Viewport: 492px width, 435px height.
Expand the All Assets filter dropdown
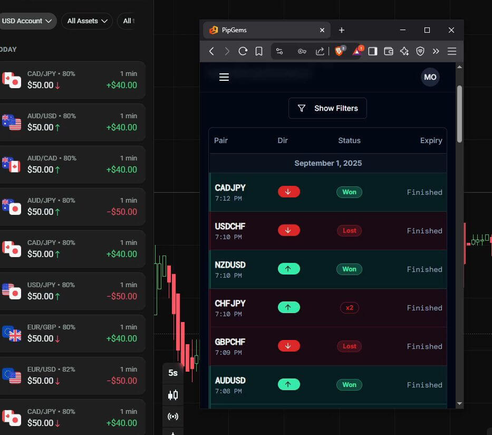tap(86, 21)
